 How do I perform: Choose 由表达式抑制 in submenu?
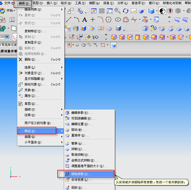(89, 160)
